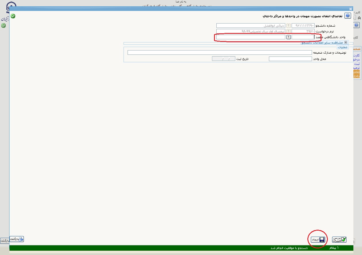Click the help icon beside the form title
The width and height of the screenshot is (362, 255).
[348, 16]
